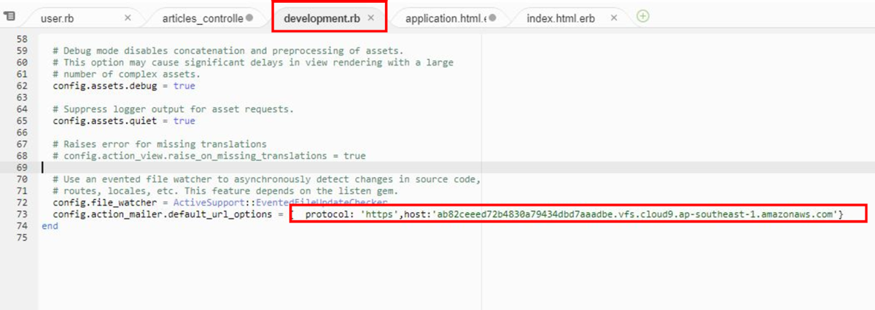The height and width of the screenshot is (310, 875).
Task: Click the commented raise_on_missing_translations line
Action: tap(209, 155)
